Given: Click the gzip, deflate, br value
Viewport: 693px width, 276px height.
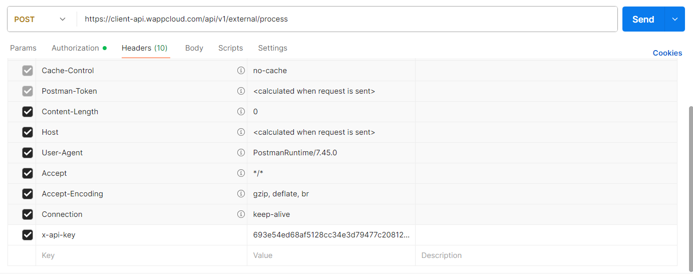Looking at the screenshot, I should tap(281, 194).
